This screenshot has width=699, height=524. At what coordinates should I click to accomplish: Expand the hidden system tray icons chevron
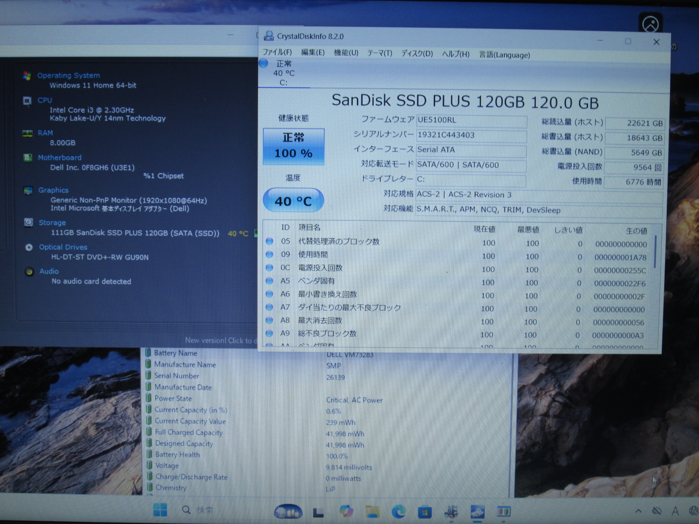[x=639, y=510]
